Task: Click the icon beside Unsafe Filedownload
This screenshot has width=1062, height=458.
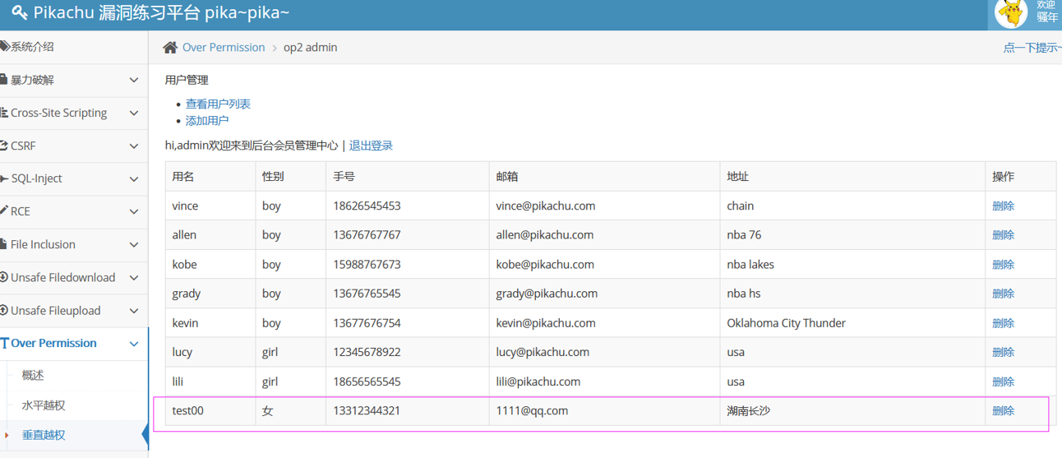Action: click(x=4, y=278)
